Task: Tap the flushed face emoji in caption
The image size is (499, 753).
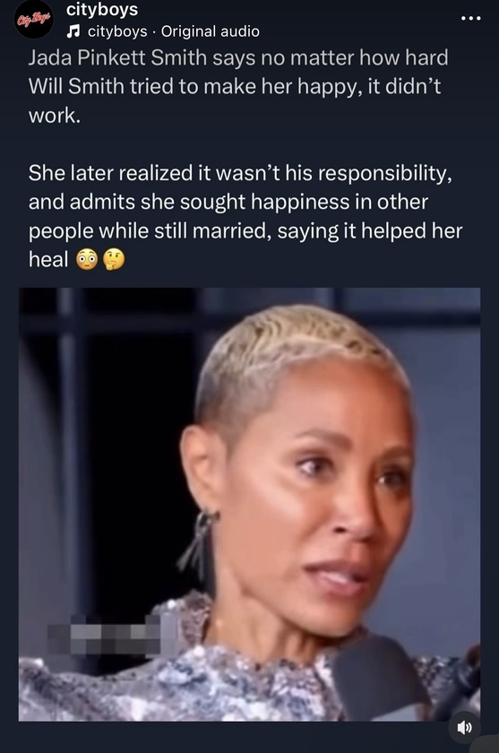Action: [87, 260]
